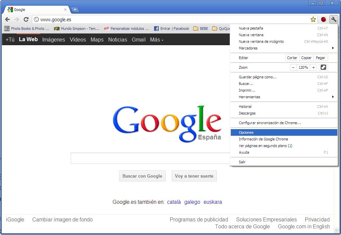Image resolution: width=341 pixels, height=235 pixels.
Task: Close the wrench menu via wrench icon
Action: point(334,19)
